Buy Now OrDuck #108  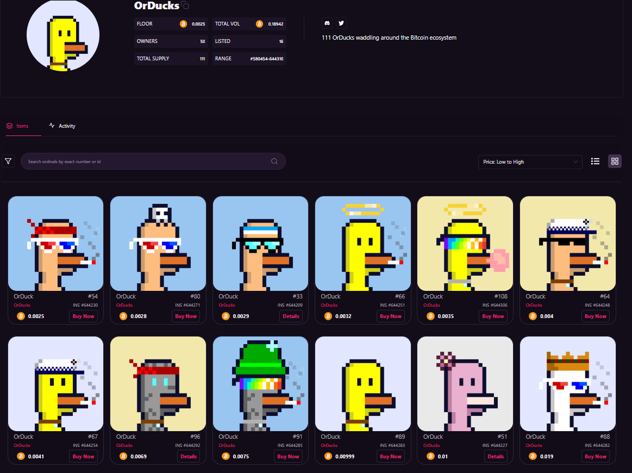pos(493,316)
